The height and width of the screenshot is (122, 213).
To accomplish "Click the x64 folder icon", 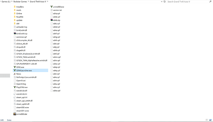I will pos(15,23).
